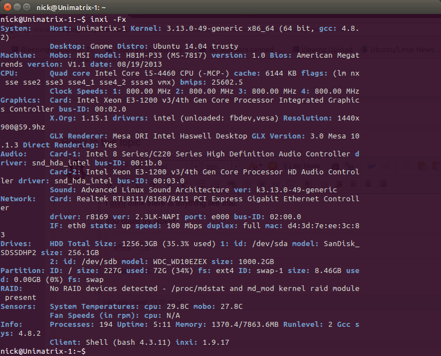
Task: Click the 'Info:' section label
Action: click(12, 324)
